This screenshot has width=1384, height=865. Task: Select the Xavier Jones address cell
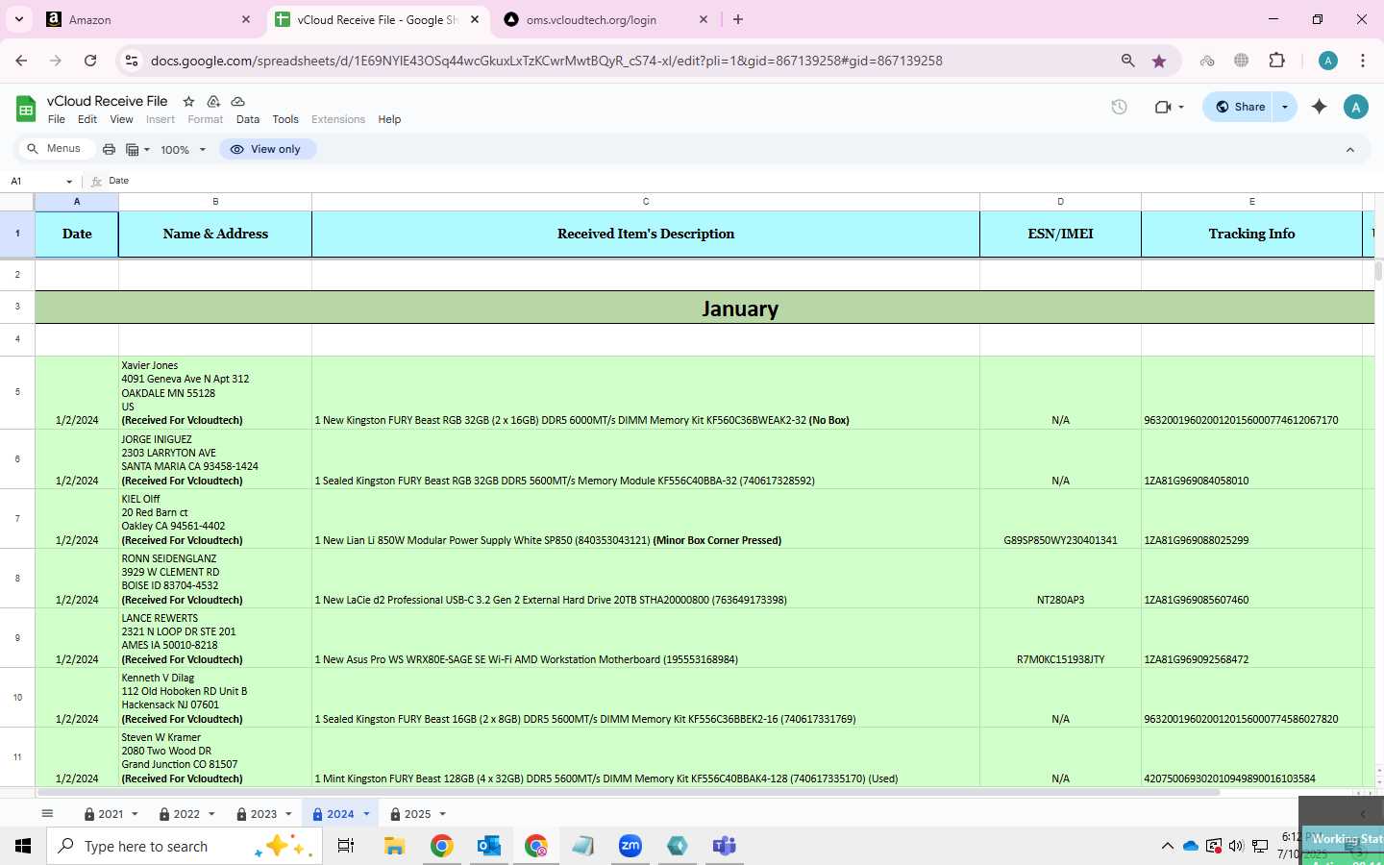point(215,392)
